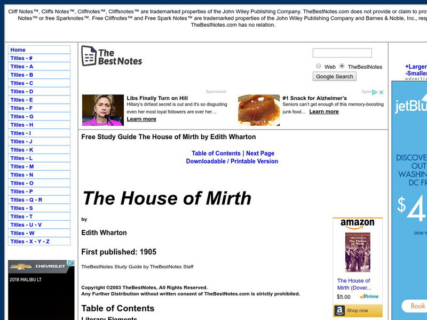Click the Amazon logo in book widget
427x320 pixels.
tap(357, 224)
